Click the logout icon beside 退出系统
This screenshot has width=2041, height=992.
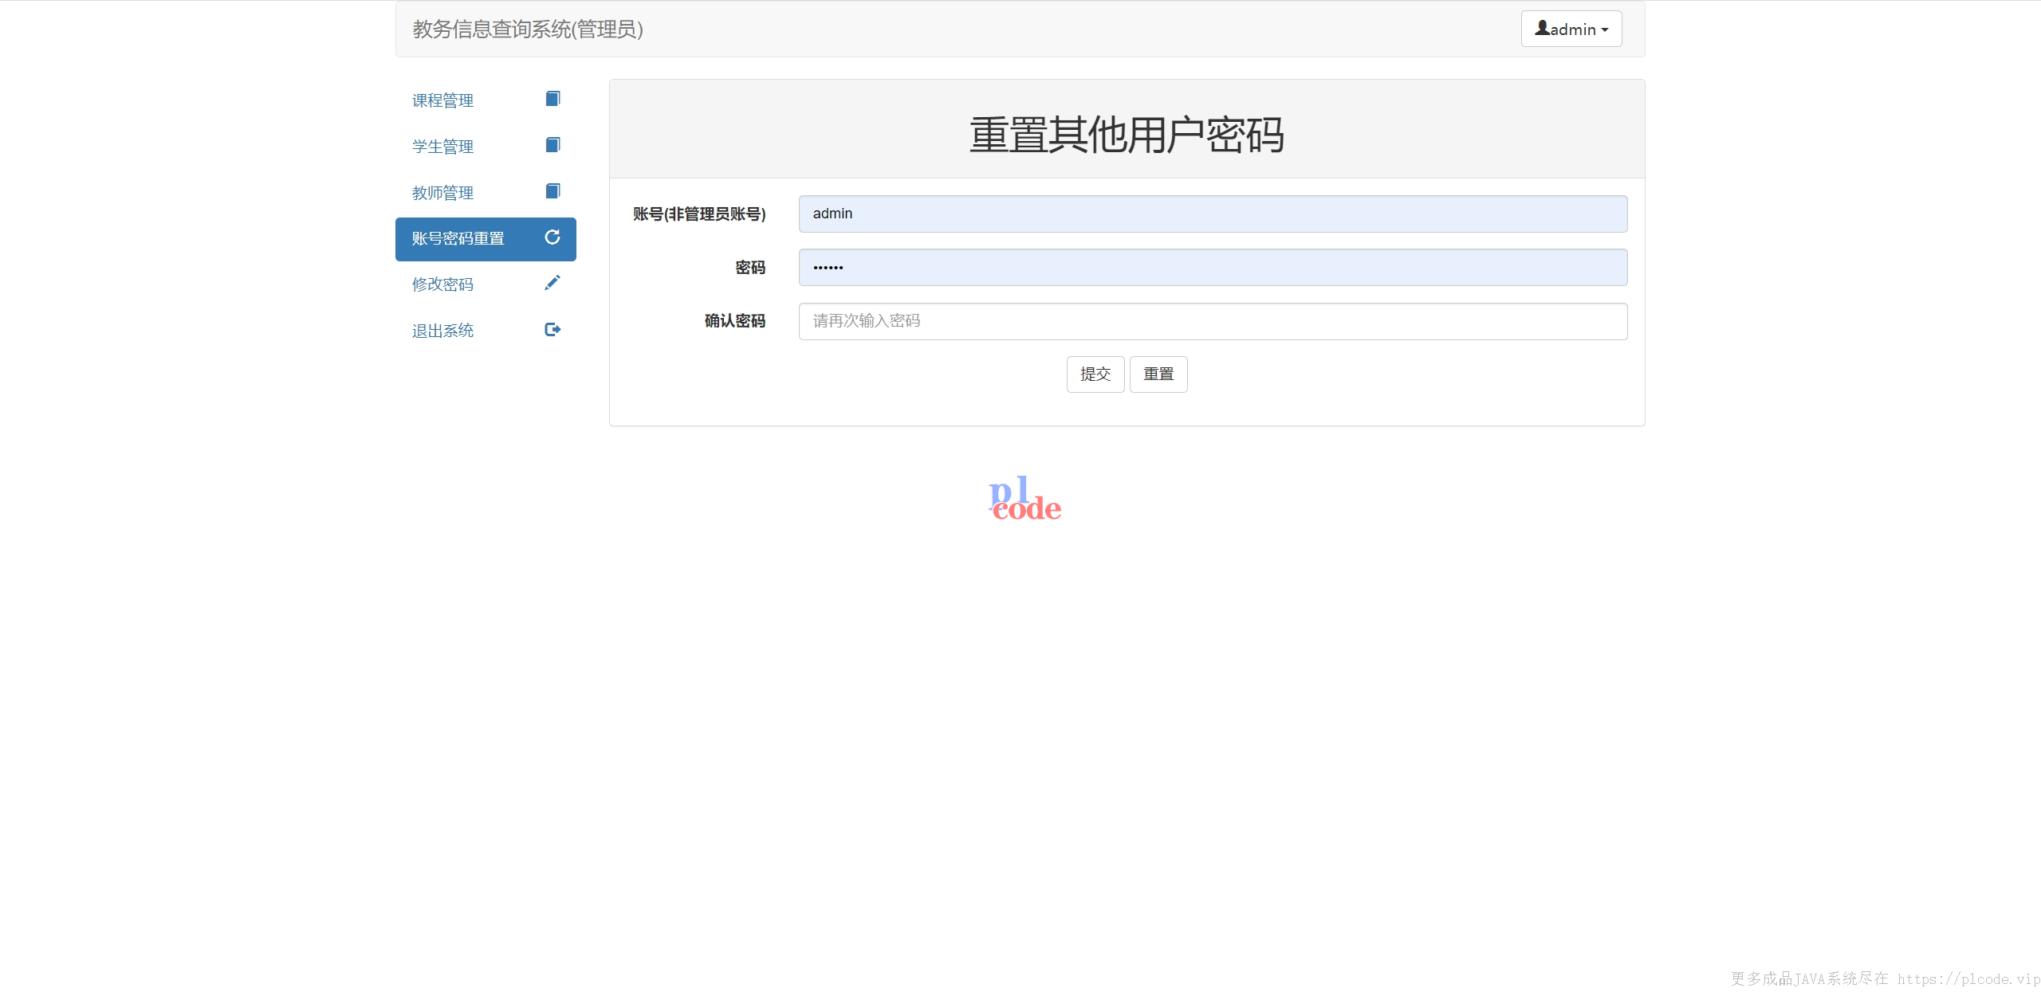point(553,330)
